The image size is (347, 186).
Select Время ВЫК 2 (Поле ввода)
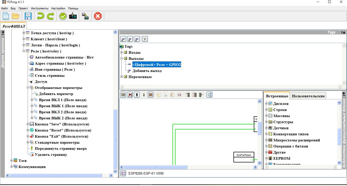(x=63, y=118)
